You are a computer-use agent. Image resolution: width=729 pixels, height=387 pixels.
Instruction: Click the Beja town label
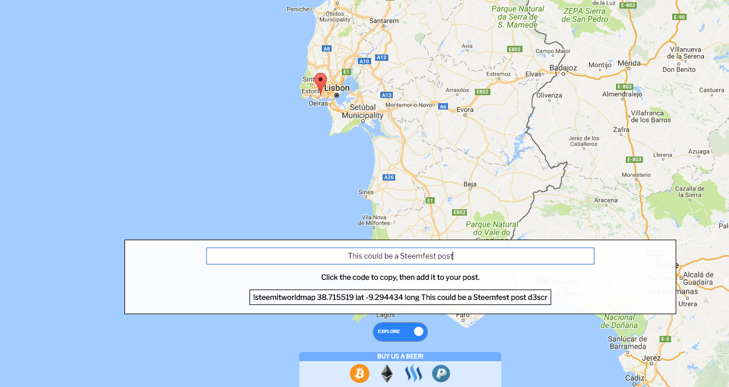point(470,184)
